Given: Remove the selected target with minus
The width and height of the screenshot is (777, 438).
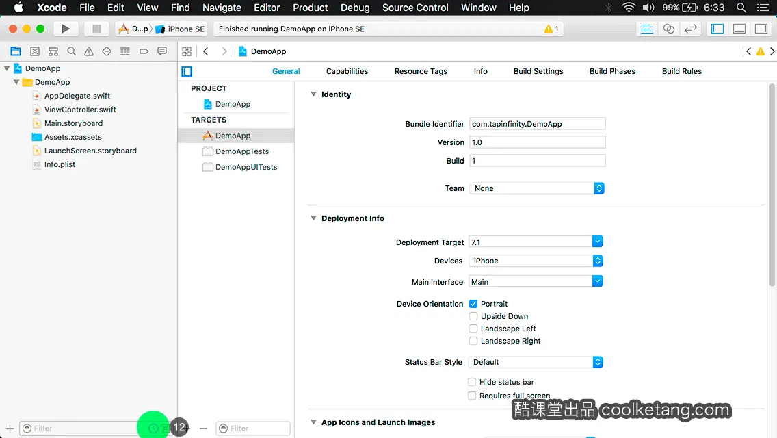Looking at the screenshot, I should (203, 428).
